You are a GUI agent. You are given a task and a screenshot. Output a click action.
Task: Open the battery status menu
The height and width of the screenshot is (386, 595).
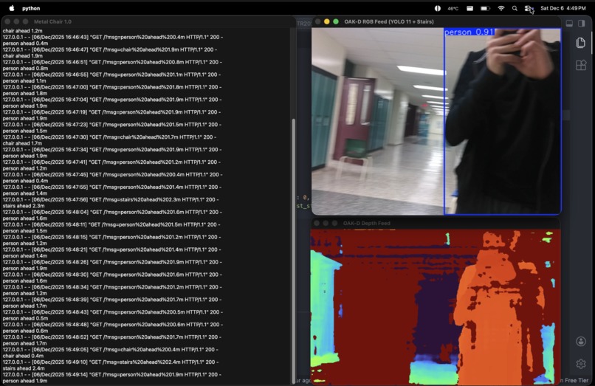coord(485,8)
